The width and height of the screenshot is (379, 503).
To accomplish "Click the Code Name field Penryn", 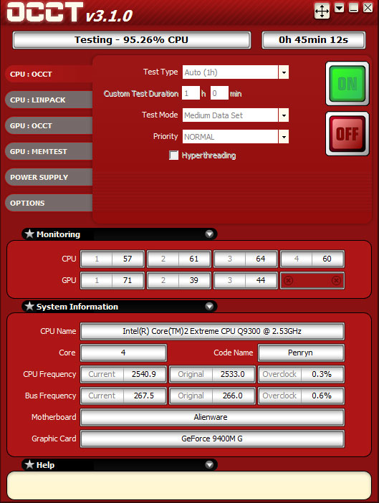I will [x=301, y=353].
